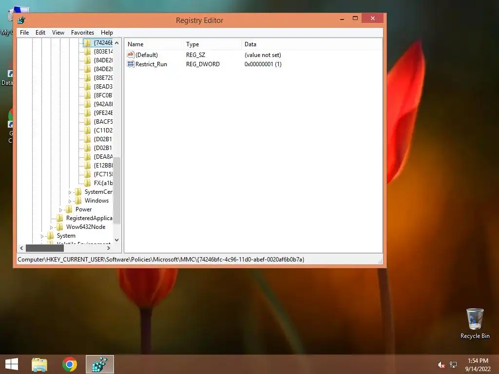Select the RegisteredApplica key

click(x=89, y=218)
